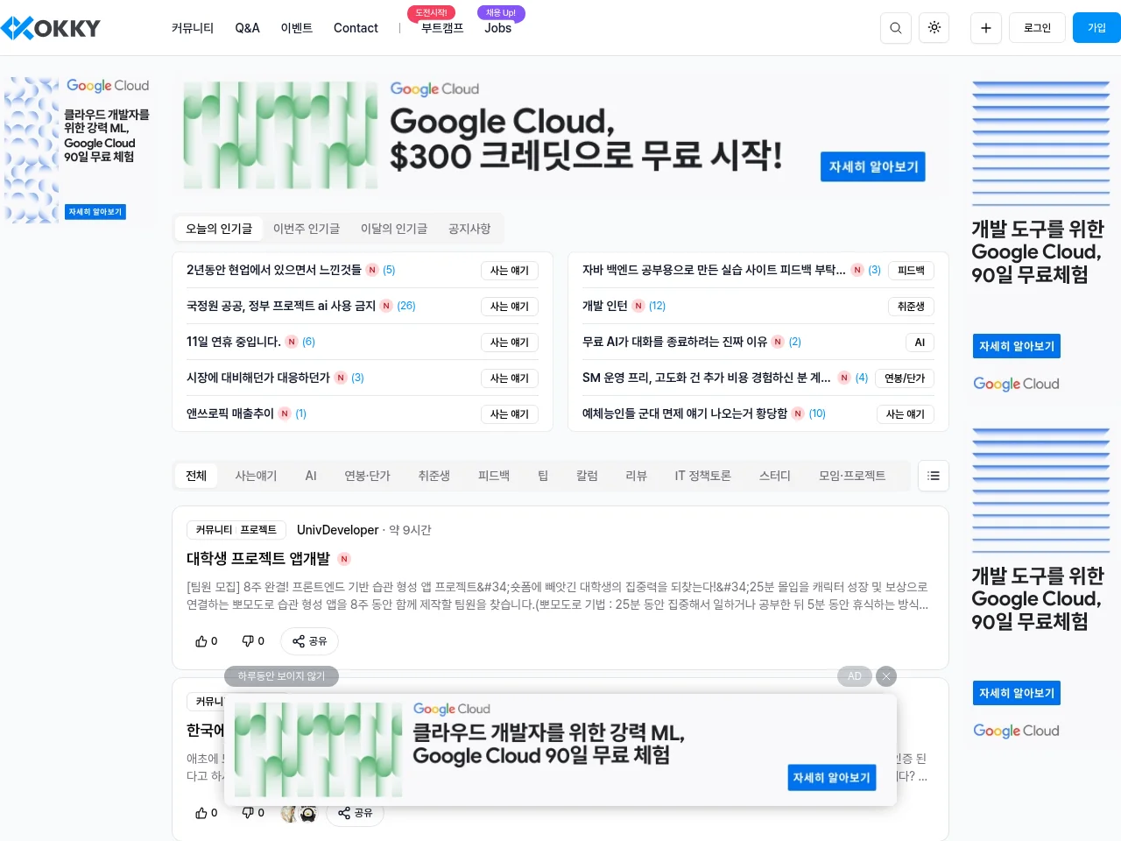
Task: Like the 대학생 프로젝트 앱개발 post
Action: [207, 641]
